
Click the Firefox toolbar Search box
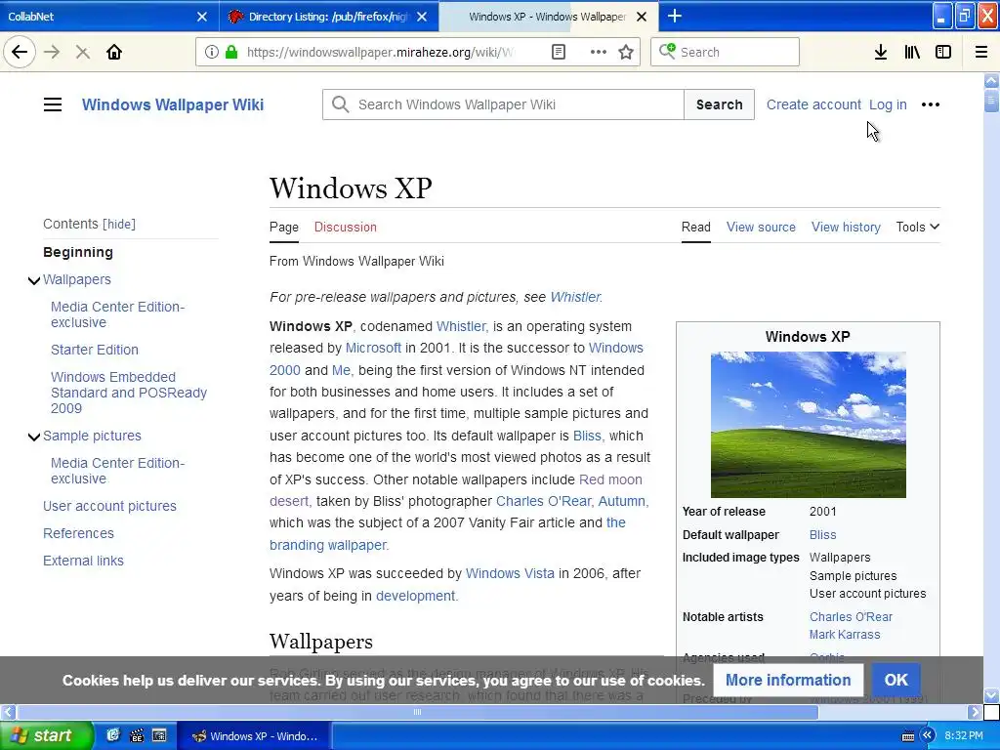(x=725, y=52)
